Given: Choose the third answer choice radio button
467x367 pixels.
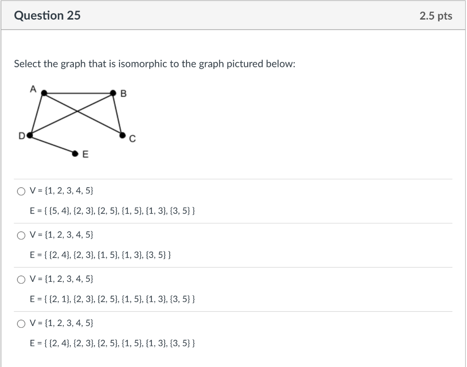Looking at the screenshot, I should [21, 280].
